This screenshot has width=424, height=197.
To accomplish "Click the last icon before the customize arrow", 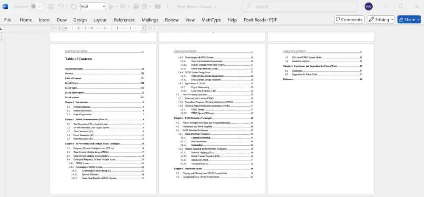I will click(x=158, y=6).
